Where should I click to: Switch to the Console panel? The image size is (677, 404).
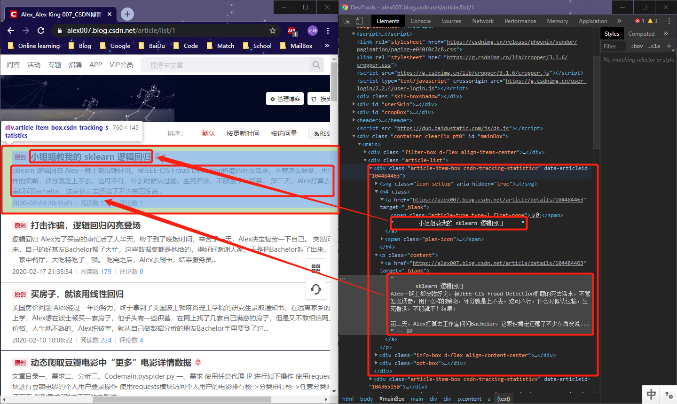pyautogui.click(x=420, y=21)
